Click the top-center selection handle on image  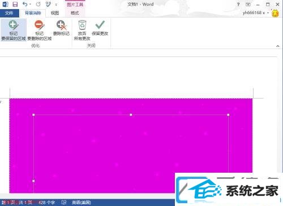pyautogui.click(x=131, y=115)
